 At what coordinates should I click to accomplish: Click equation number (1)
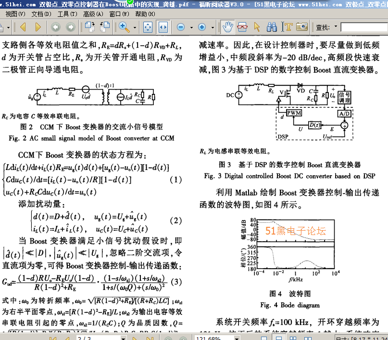(x=175, y=180)
